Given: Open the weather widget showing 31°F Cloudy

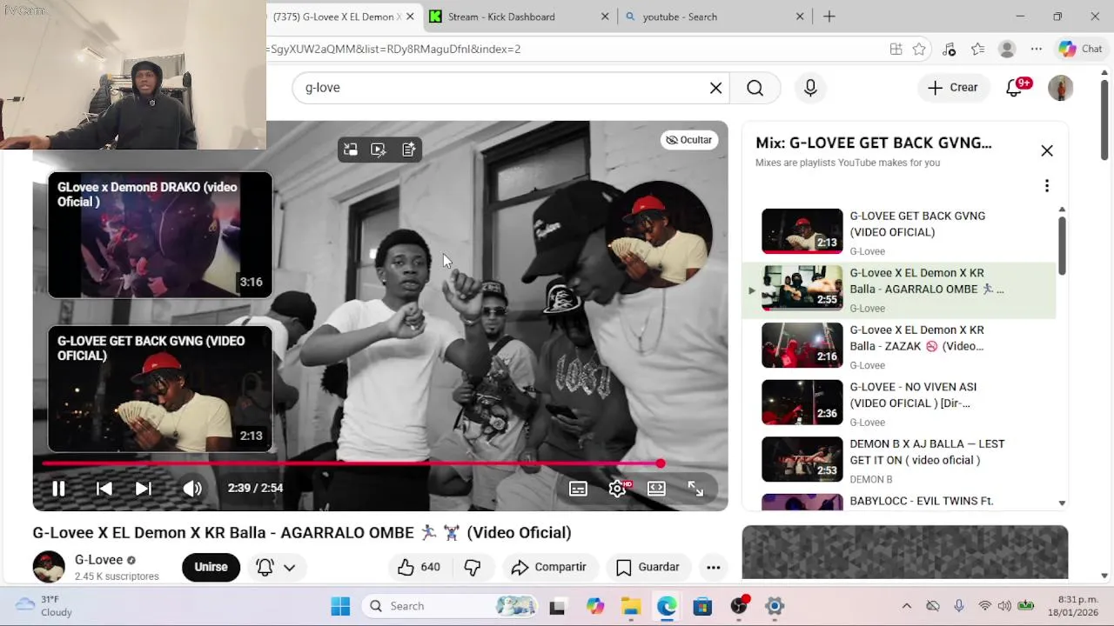Looking at the screenshot, I should [45, 606].
